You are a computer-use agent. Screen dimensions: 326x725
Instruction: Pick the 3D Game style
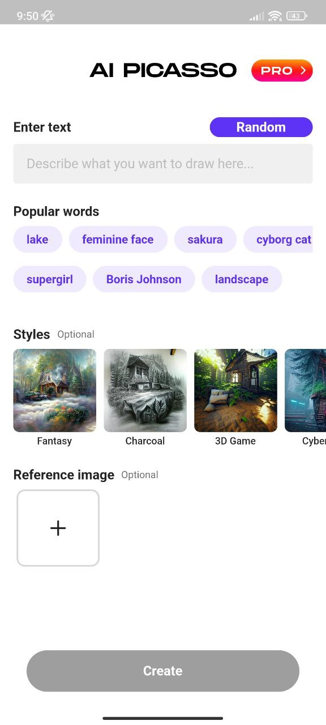point(235,390)
